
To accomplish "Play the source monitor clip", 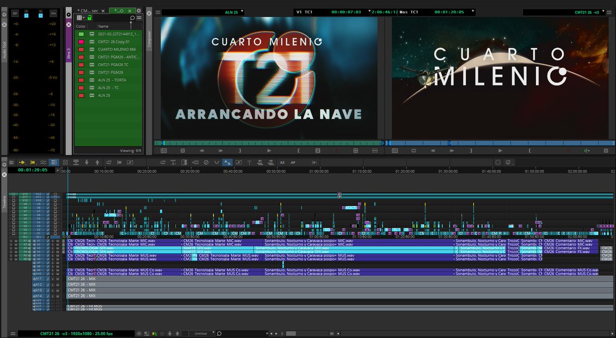I will point(269,151).
